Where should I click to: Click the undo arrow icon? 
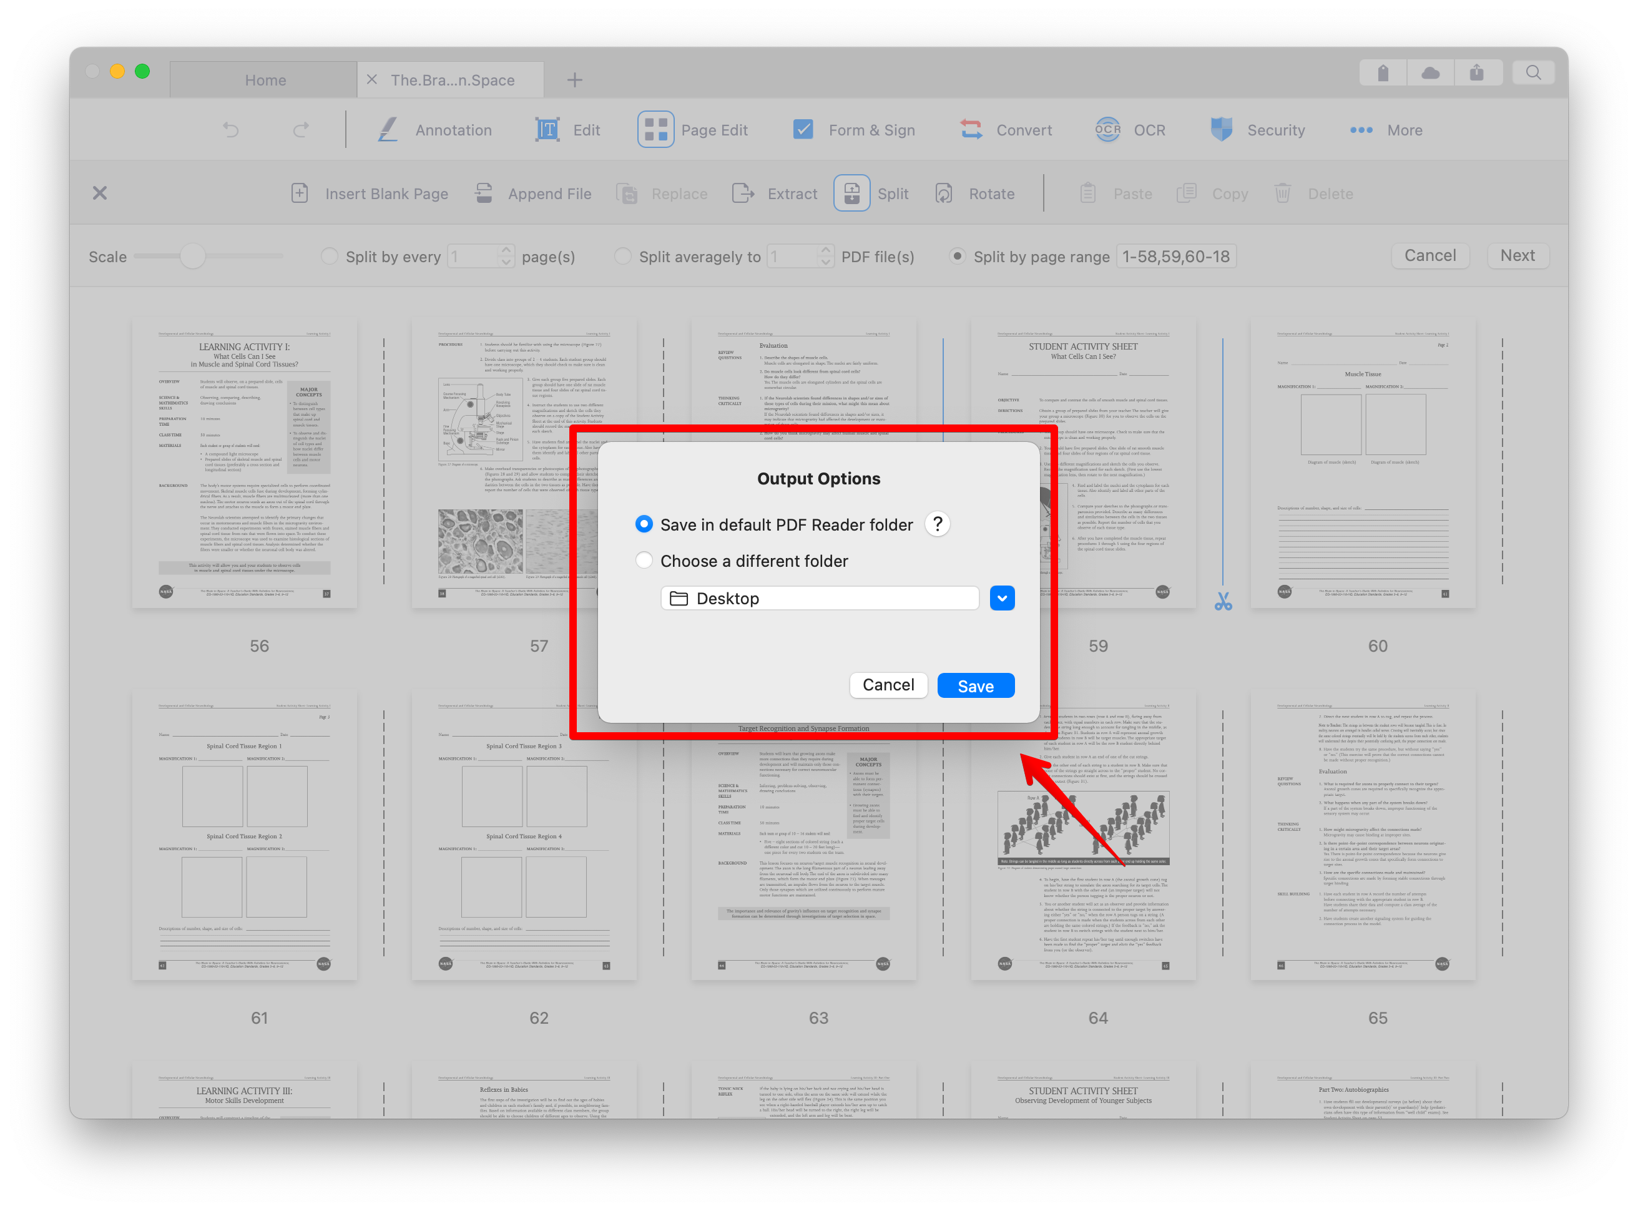point(231,130)
